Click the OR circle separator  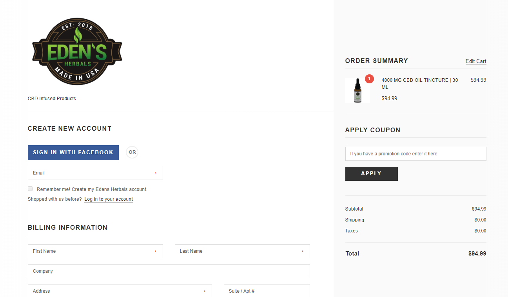pos(132,152)
